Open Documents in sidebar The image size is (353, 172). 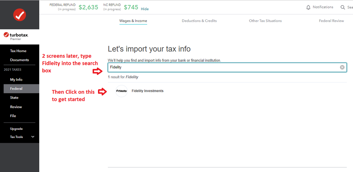(19, 60)
